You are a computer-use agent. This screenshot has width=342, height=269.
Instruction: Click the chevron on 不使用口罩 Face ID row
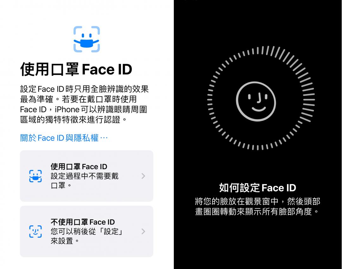143,232
